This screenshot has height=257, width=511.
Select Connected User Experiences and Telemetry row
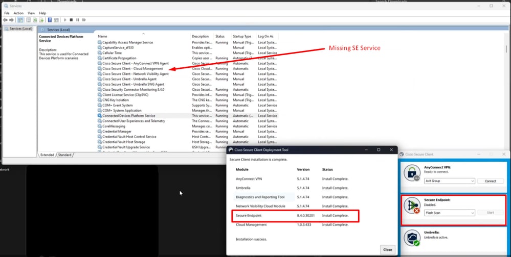click(x=188, y=121)
